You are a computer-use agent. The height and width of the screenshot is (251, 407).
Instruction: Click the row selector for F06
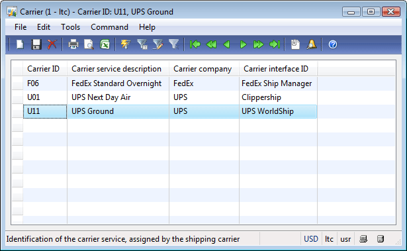pos(17,83)
